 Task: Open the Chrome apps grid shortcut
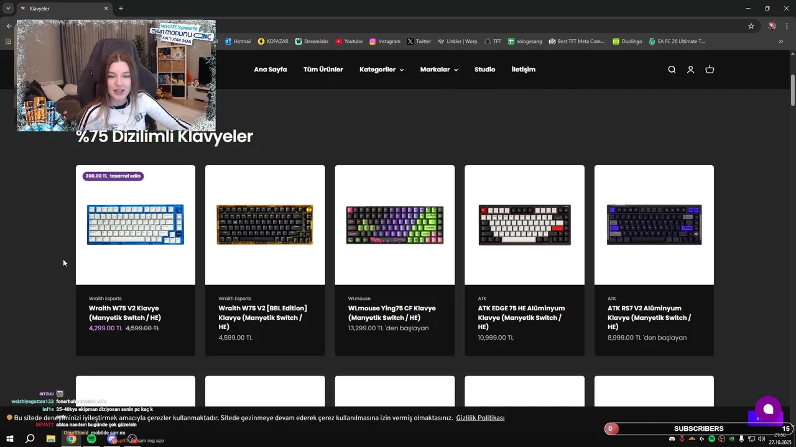point(7,42)
